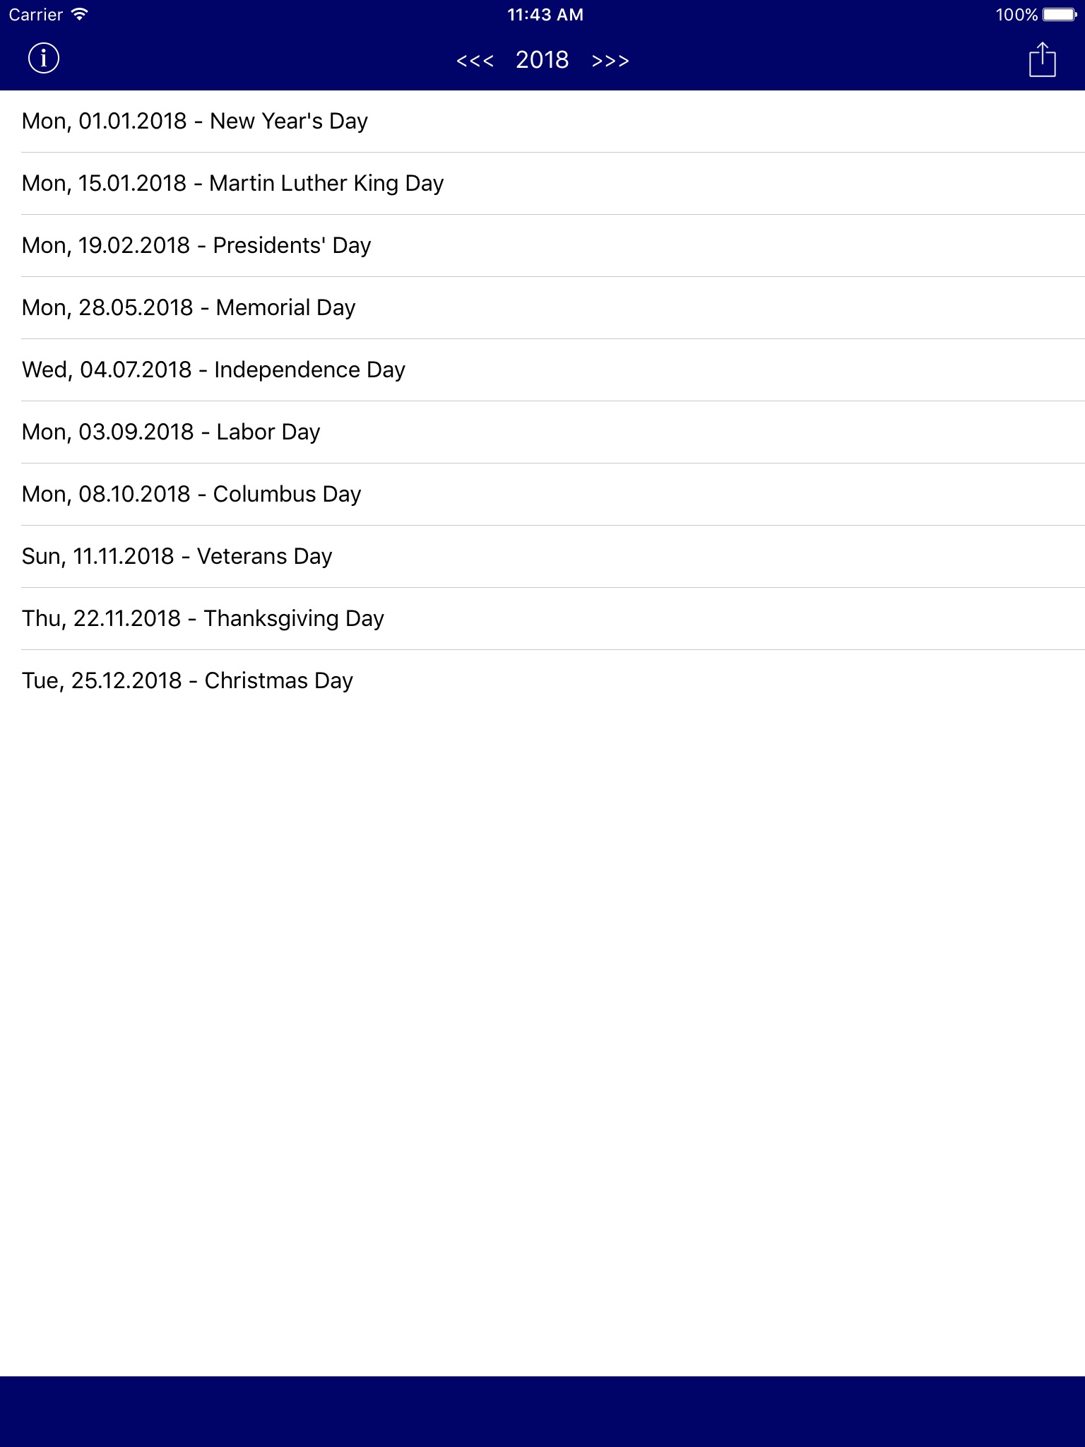Tap the battery indicator icon
The height and width of the screenshot is (1447, 1085).
click(x=1060, y=14)
